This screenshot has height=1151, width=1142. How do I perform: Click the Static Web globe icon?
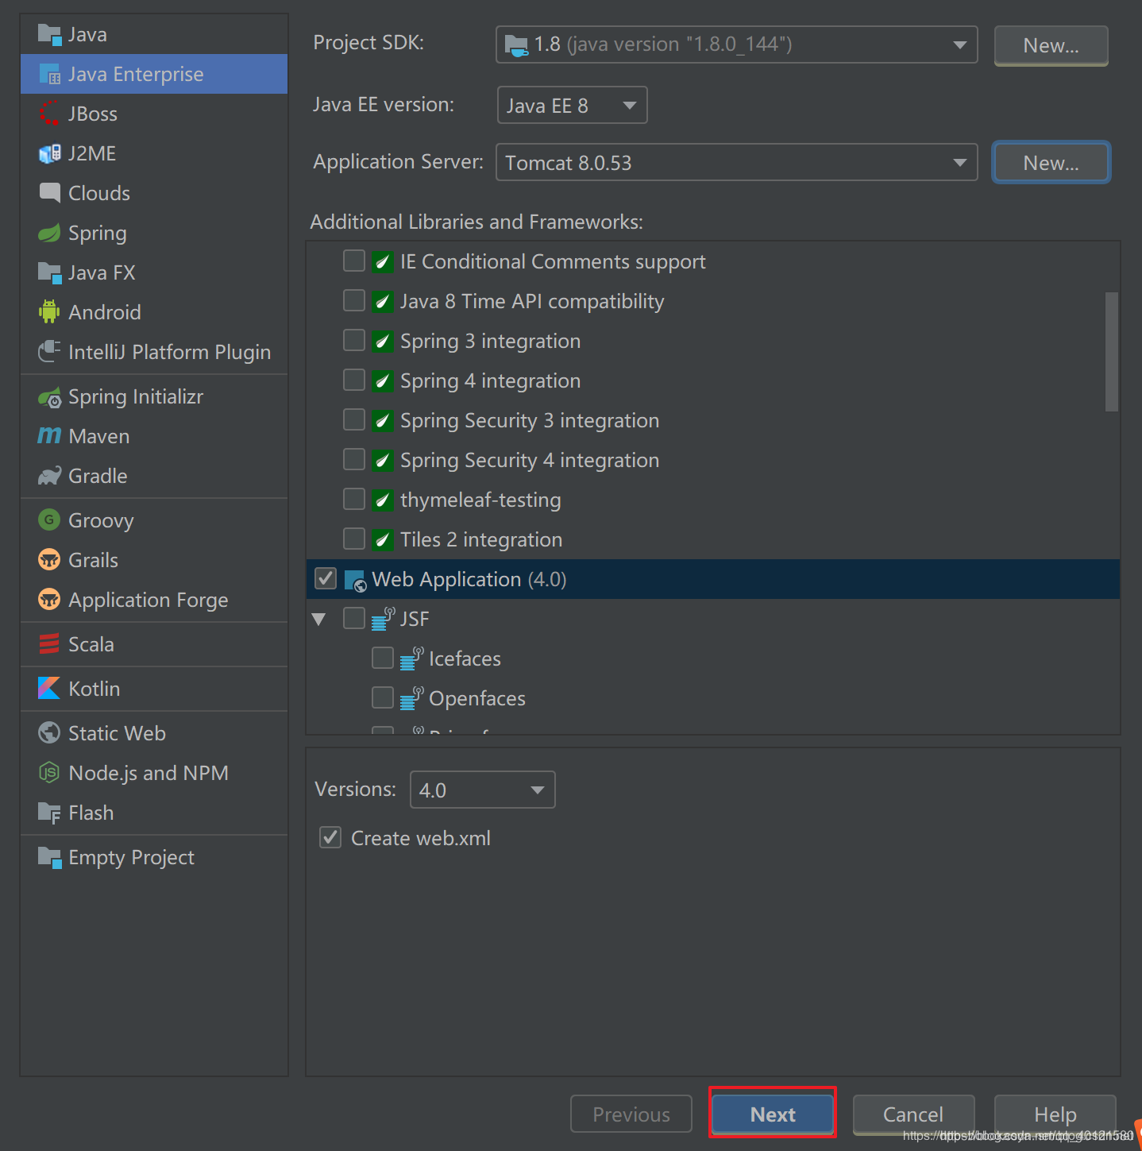pyautogui.click(x=49, y=733)
